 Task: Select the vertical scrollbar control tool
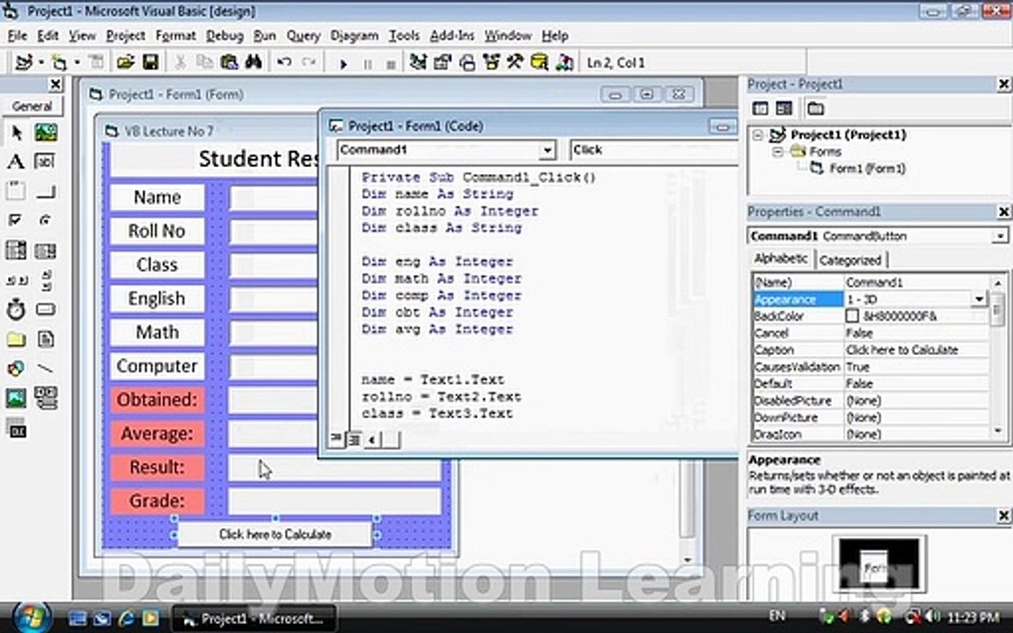pyautogui.click(x=45, y=280)
